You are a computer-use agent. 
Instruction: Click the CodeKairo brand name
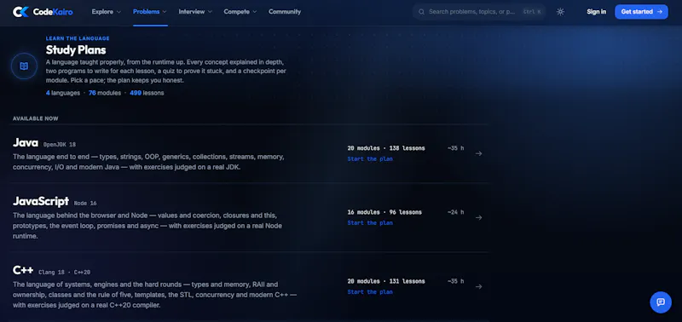point(53,12)
